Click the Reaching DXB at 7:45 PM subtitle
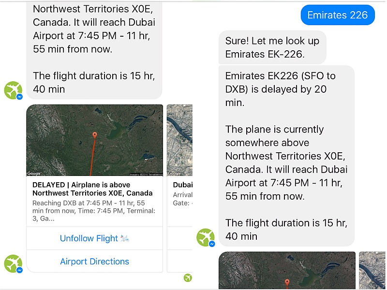Screen dimensions: 387x290 pyautogui.click(x=94, y=211)
